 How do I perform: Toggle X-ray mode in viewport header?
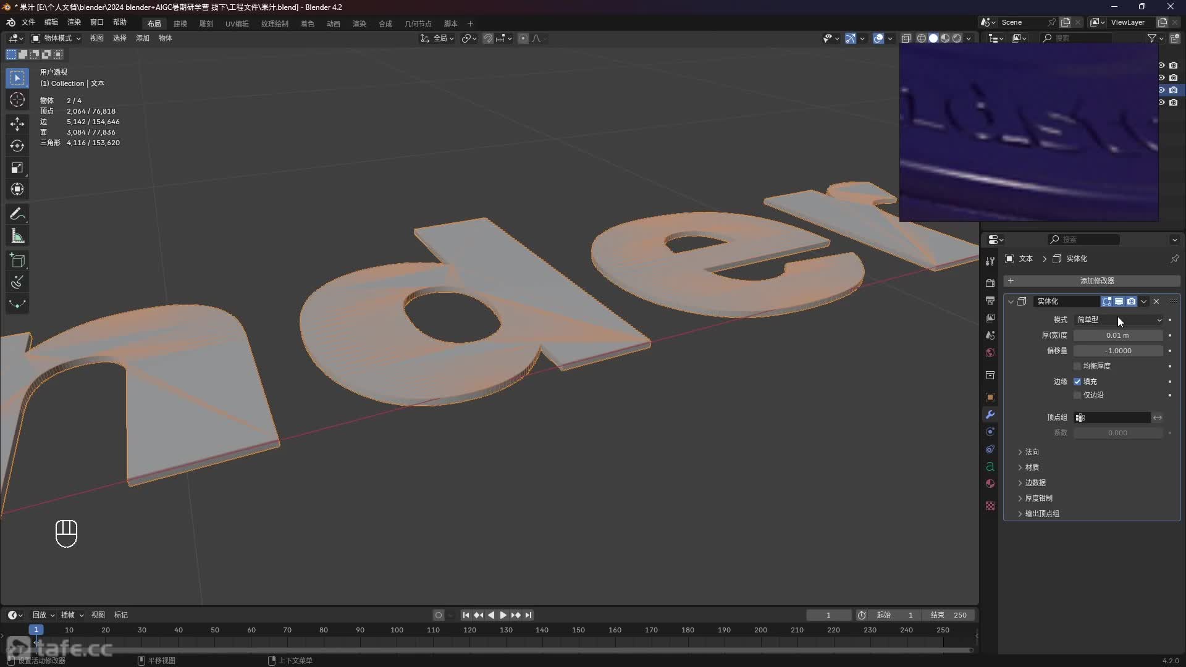coord(906,38)
